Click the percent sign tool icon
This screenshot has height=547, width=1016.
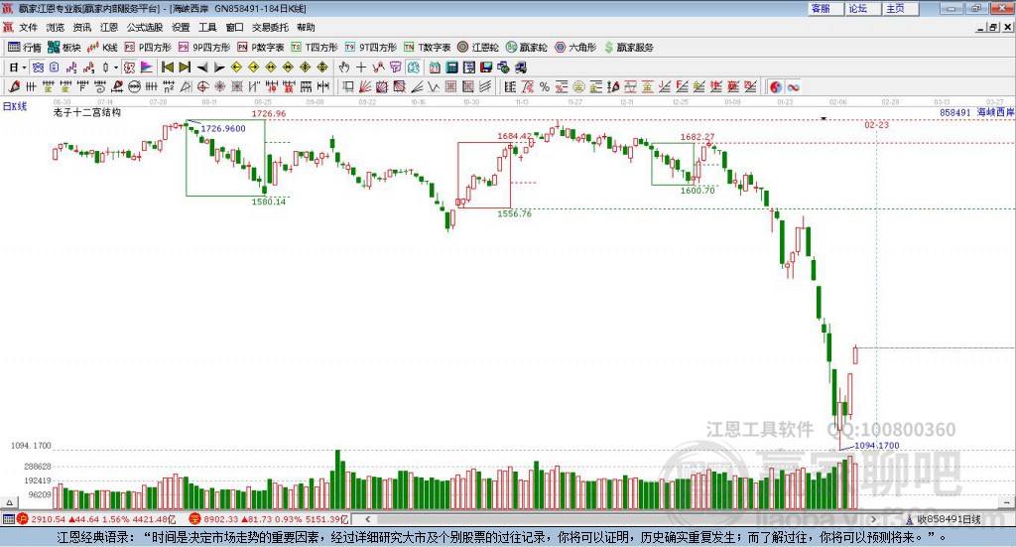(545, 86)
